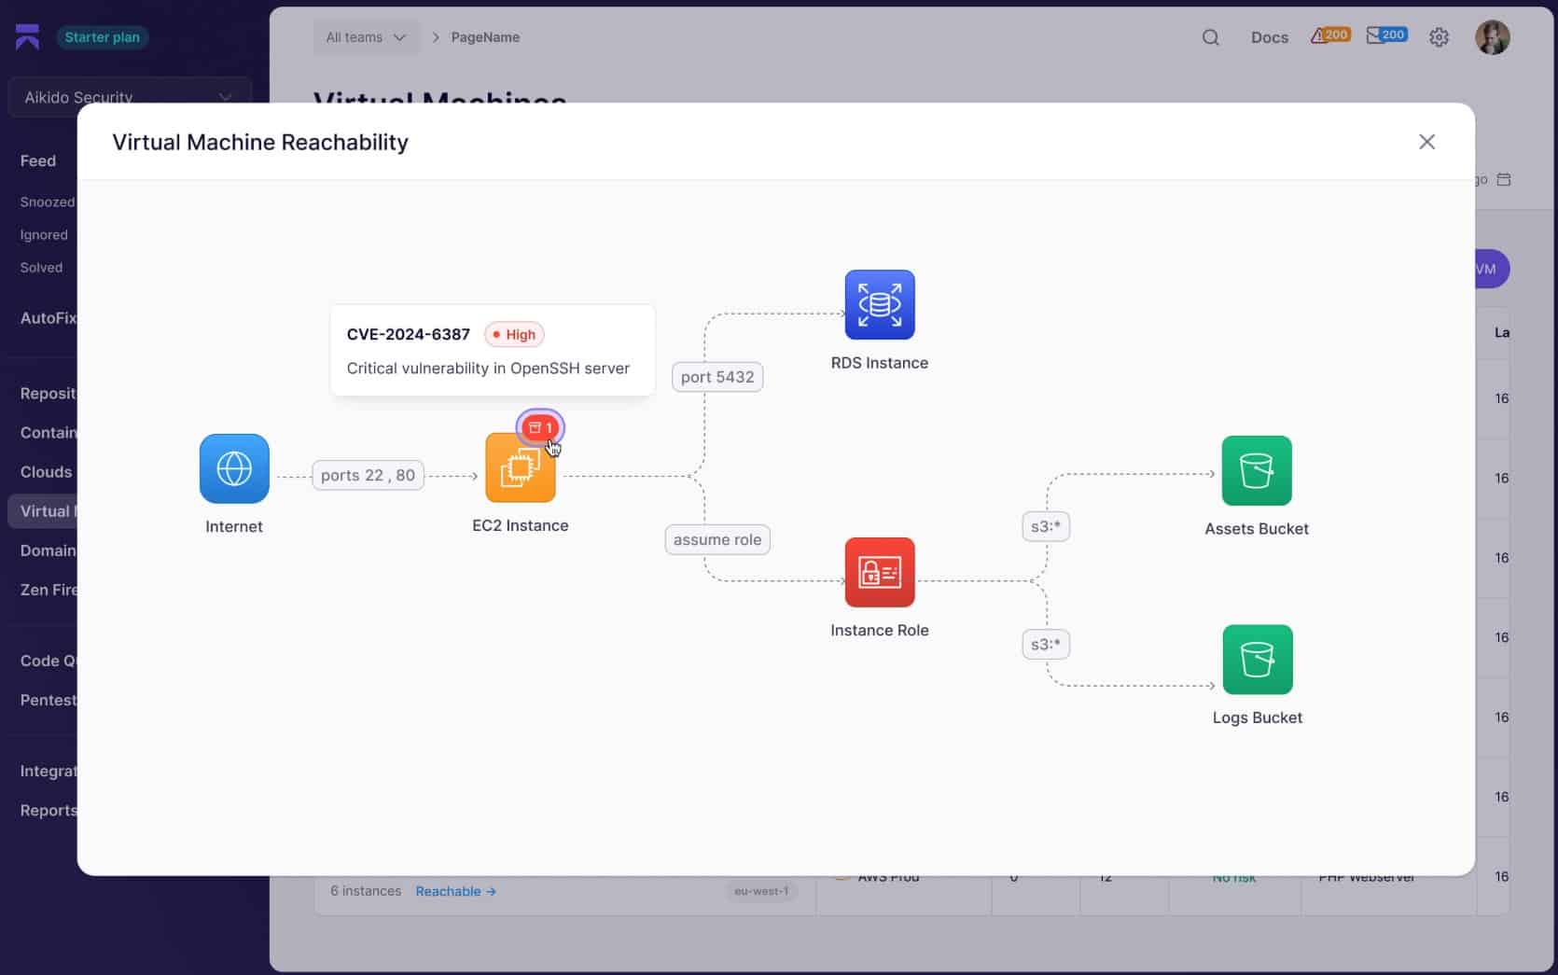The height and width of the screenshot is (975, 1558).
Task: Click the '6 instances' text below dialog
Action: 366,891
